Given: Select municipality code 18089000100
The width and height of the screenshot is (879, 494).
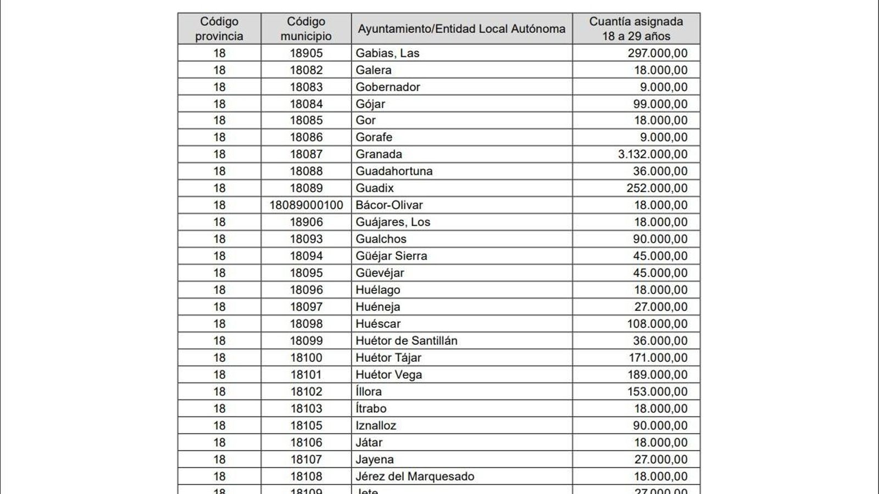Looking at the screenshot, I should pos(306,205).
